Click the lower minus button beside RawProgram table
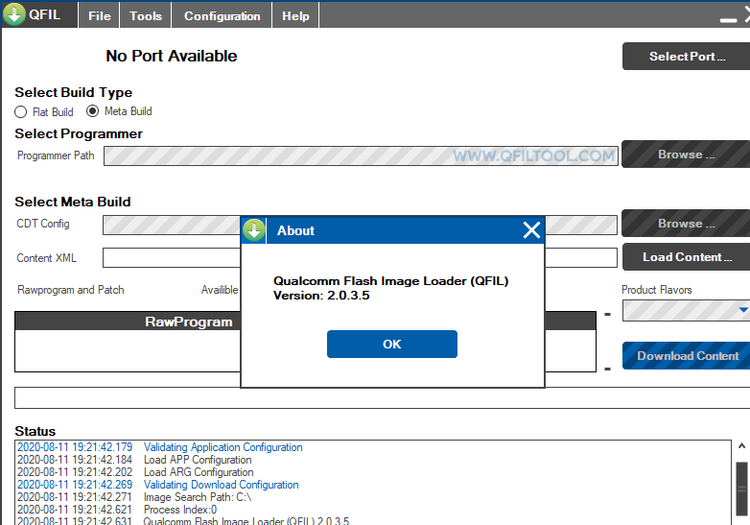The image size is (750, 525). [607, 368]
